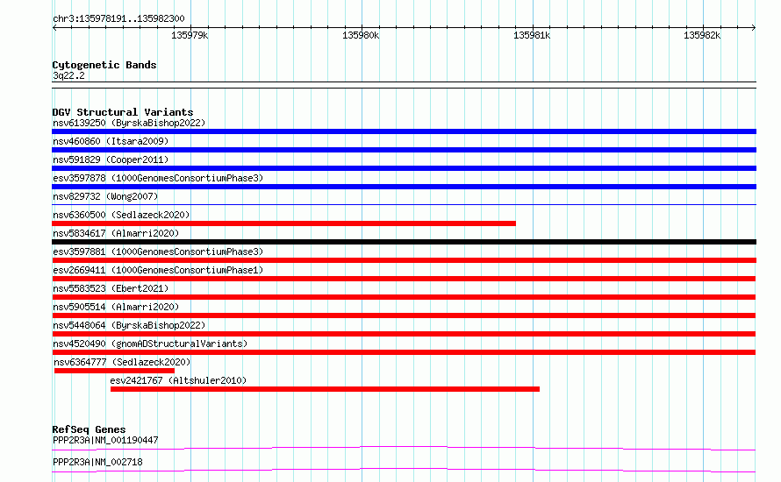Click the red bar under esv3597881
The width and height of the screenshot is (781, 482).
(x=404, y=260)
